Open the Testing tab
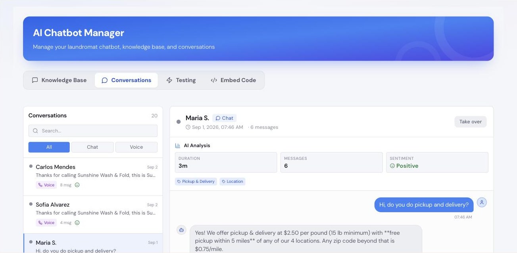This screenshot has width=517, height=253. pyautogui.click(x=181, y=80)
